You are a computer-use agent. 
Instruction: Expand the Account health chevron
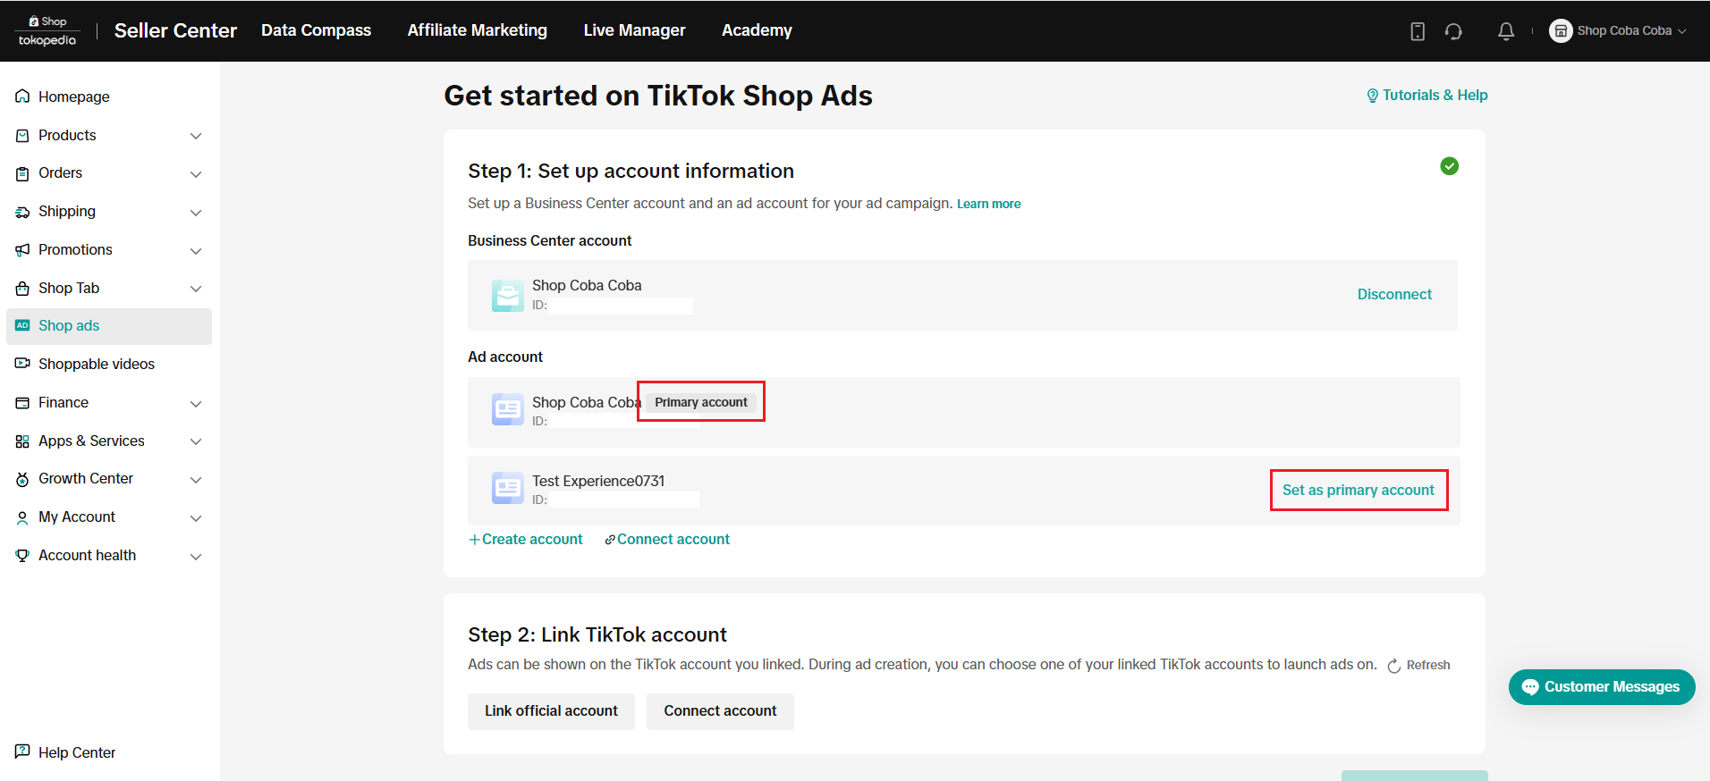(196, 557)
